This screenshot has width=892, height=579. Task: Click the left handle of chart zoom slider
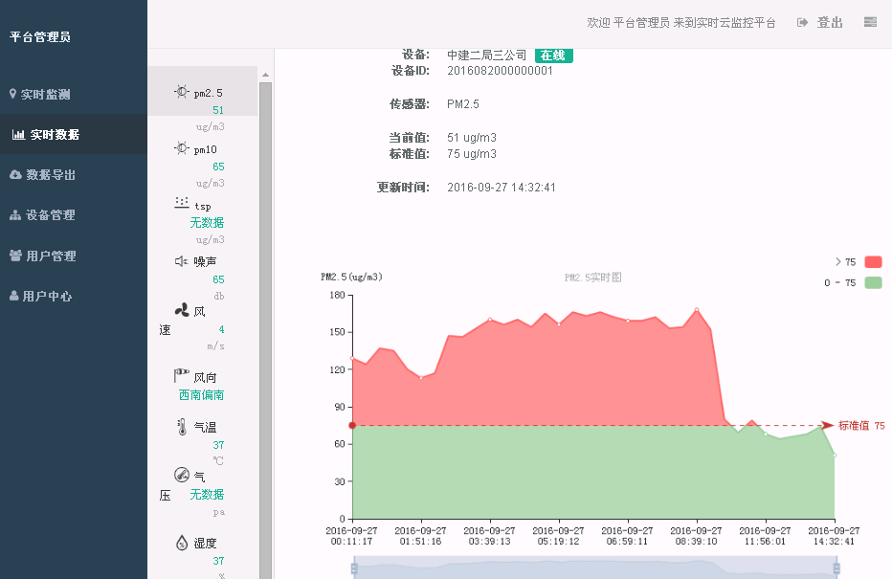pos(354,568)
